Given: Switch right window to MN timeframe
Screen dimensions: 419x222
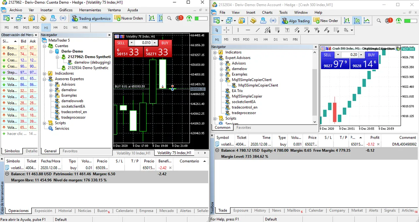Looking at the screenshot, I should tap(295, 39).
